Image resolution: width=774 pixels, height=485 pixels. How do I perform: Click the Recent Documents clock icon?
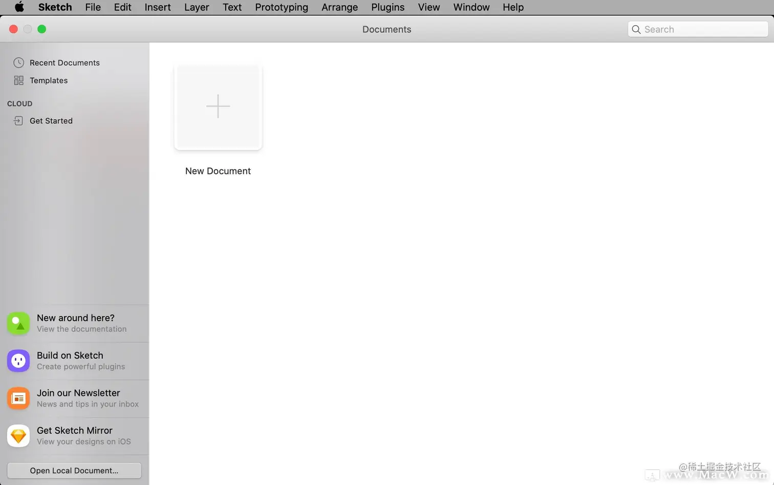[x=18, y=62]
